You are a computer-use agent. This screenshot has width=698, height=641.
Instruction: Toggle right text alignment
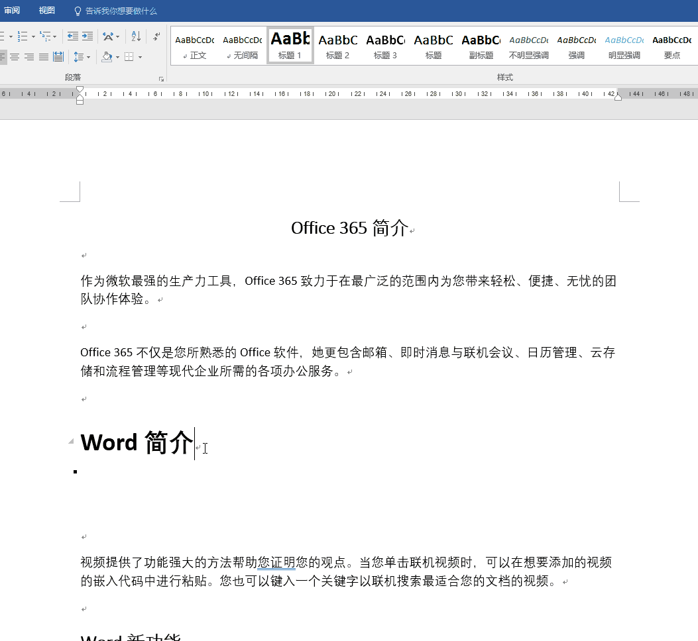[29, 57]
